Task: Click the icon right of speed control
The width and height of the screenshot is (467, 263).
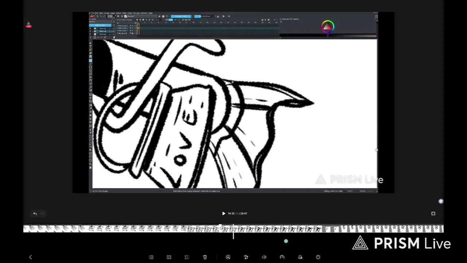Action: (x=300, y=257)
